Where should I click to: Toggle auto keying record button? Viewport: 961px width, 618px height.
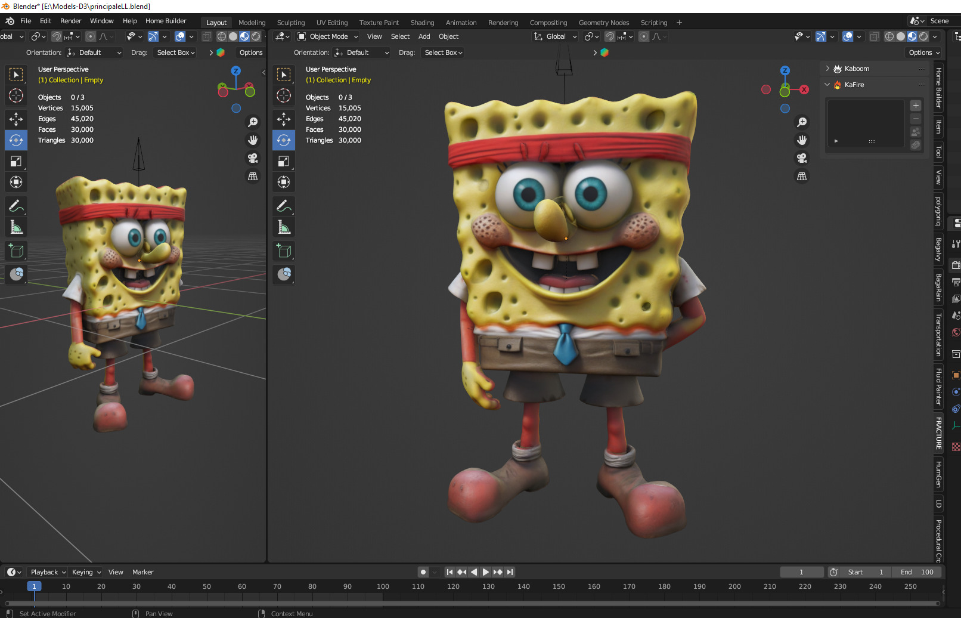(423, 572)
